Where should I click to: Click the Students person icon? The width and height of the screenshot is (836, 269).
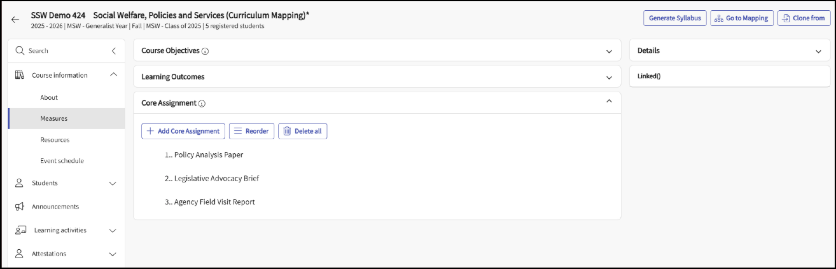[19, 183]
